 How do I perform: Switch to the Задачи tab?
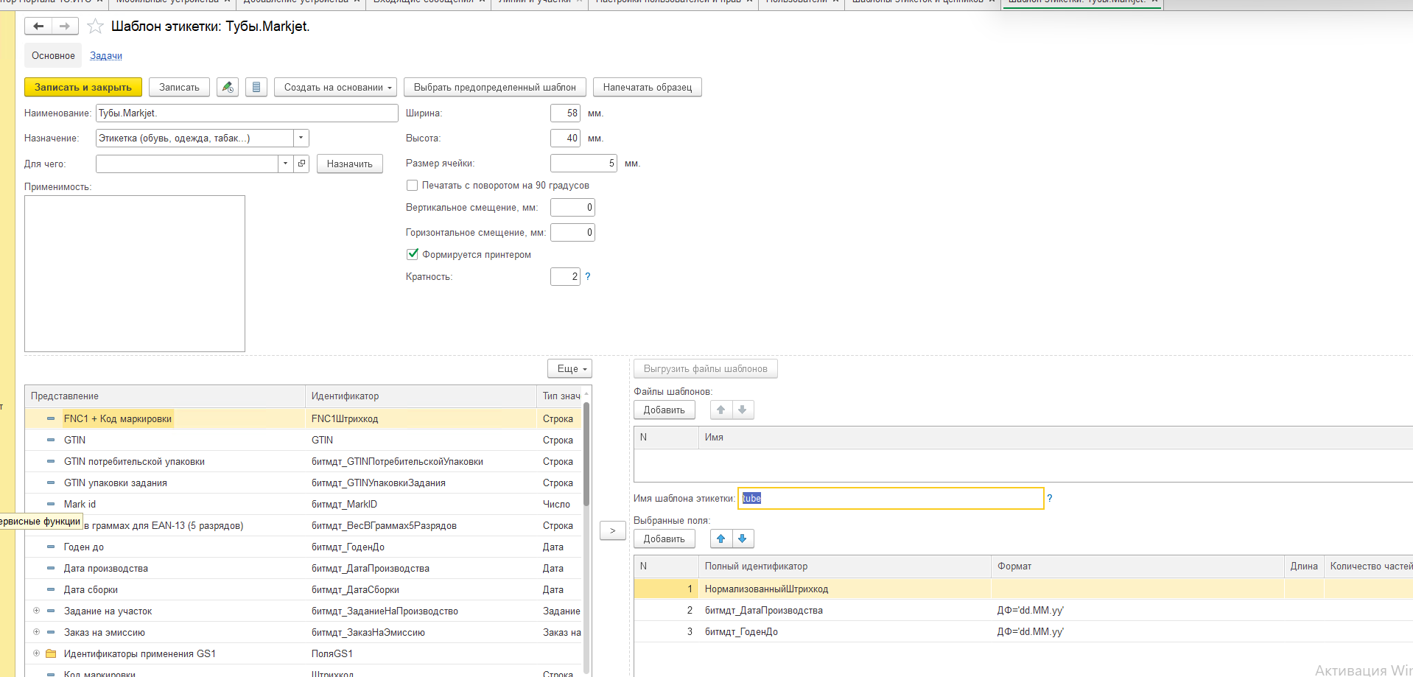tap(106, 56)
